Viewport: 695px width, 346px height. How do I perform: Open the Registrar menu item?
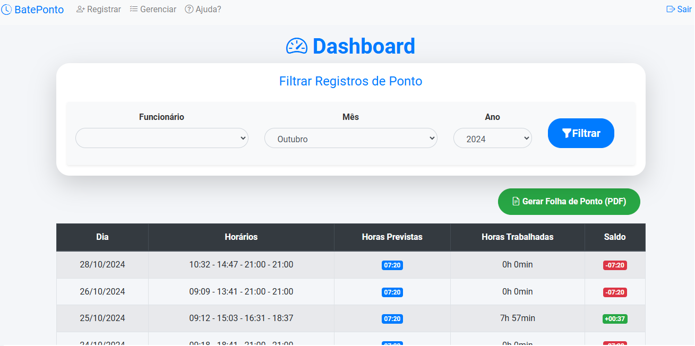pos(99,10)
